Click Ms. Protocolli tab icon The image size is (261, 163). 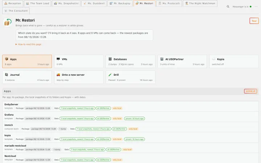[160, 3]
